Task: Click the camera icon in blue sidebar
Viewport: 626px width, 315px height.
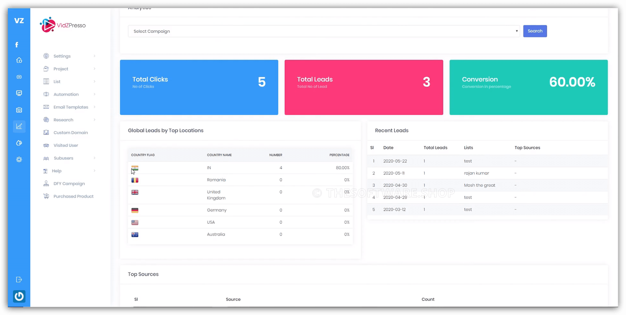Action: coord(19,110)
